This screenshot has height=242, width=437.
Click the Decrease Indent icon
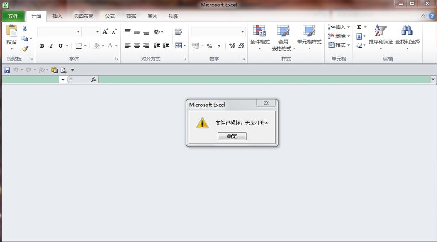coord(157,45)
